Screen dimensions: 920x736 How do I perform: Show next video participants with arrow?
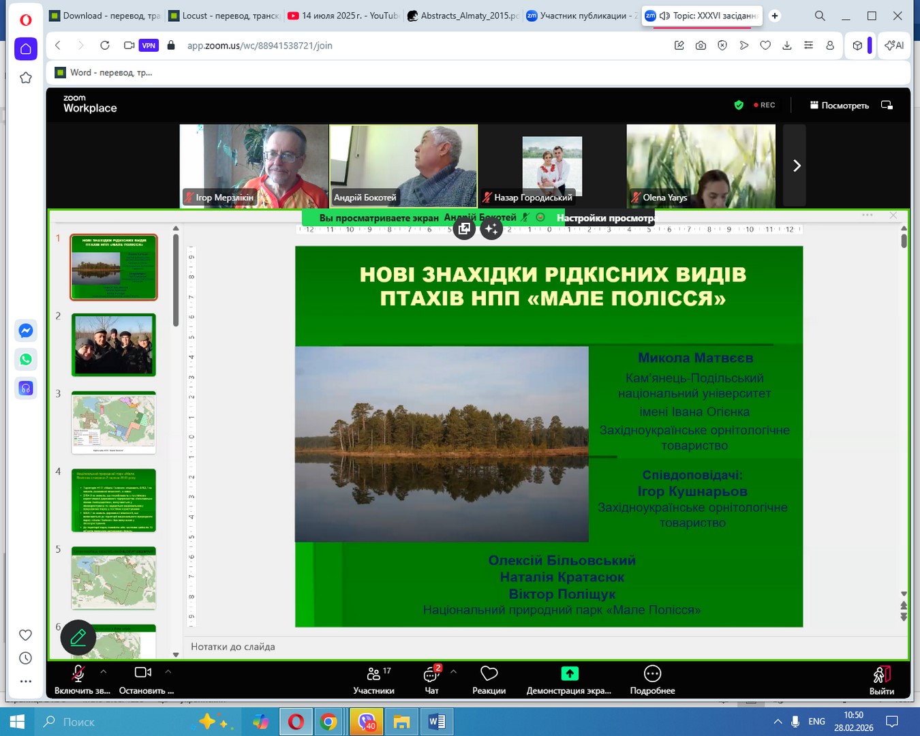tap(796, 166)
